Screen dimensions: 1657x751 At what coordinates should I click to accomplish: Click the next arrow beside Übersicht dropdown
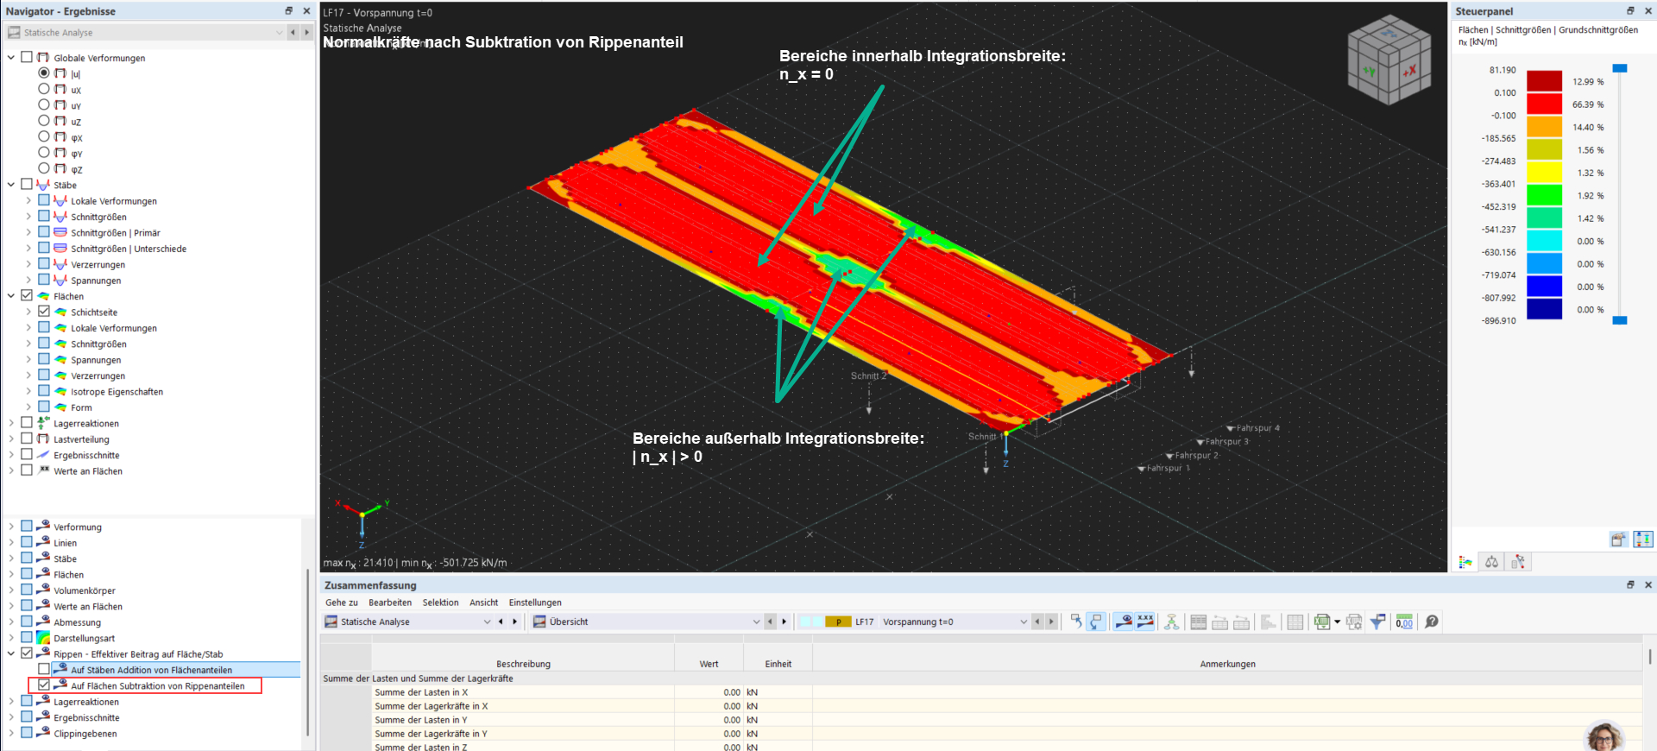tap(784, 622)
